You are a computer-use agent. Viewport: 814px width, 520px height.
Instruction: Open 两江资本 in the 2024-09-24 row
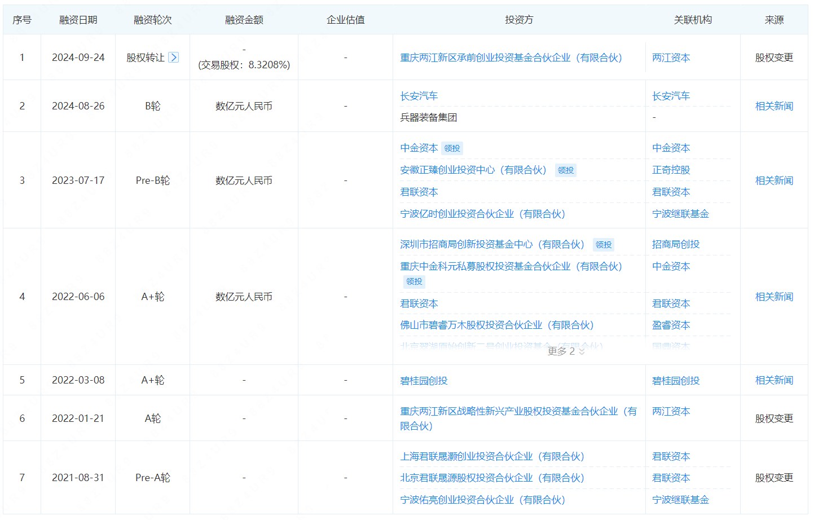pos(671,58)
